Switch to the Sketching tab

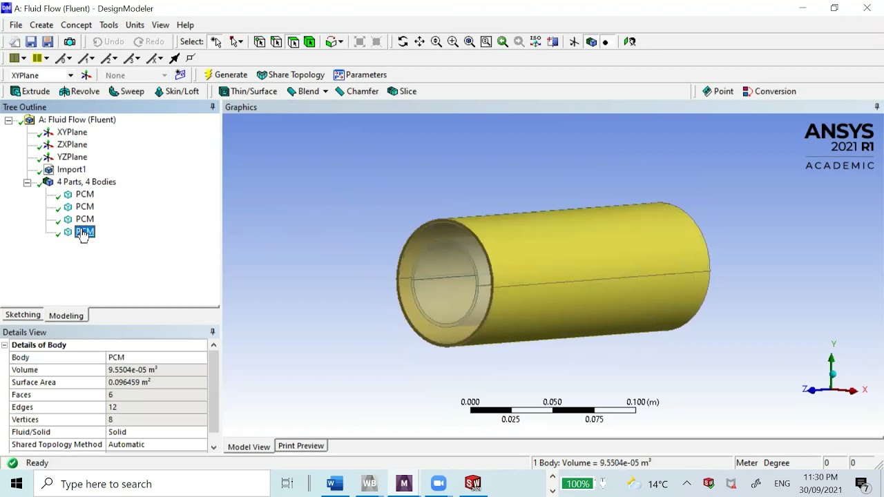[23, 315]
